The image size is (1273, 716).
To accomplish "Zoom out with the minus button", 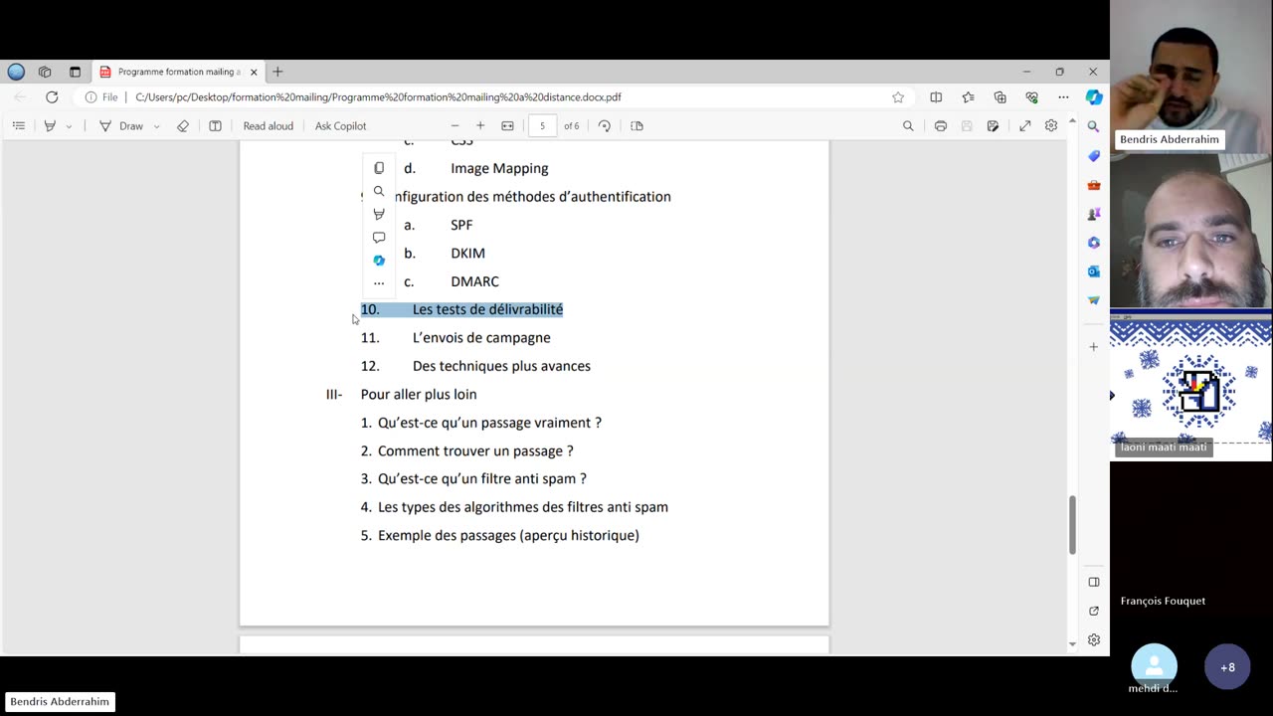I will 455,126.
